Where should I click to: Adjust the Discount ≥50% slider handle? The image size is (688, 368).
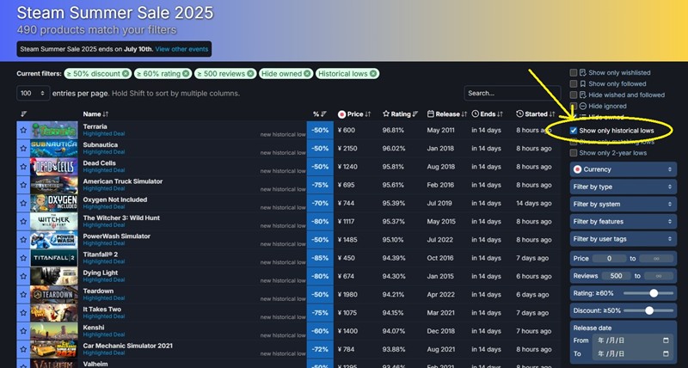[x=649, y=310]
